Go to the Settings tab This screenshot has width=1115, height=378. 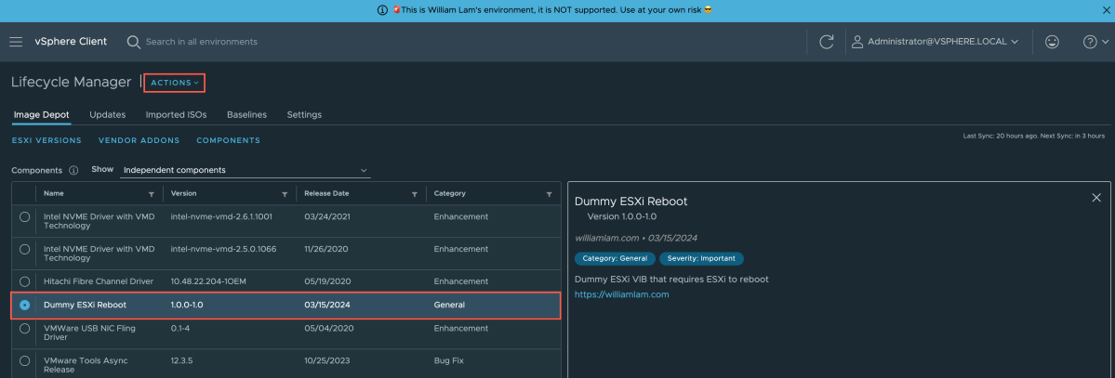click(x=304, y=114)
